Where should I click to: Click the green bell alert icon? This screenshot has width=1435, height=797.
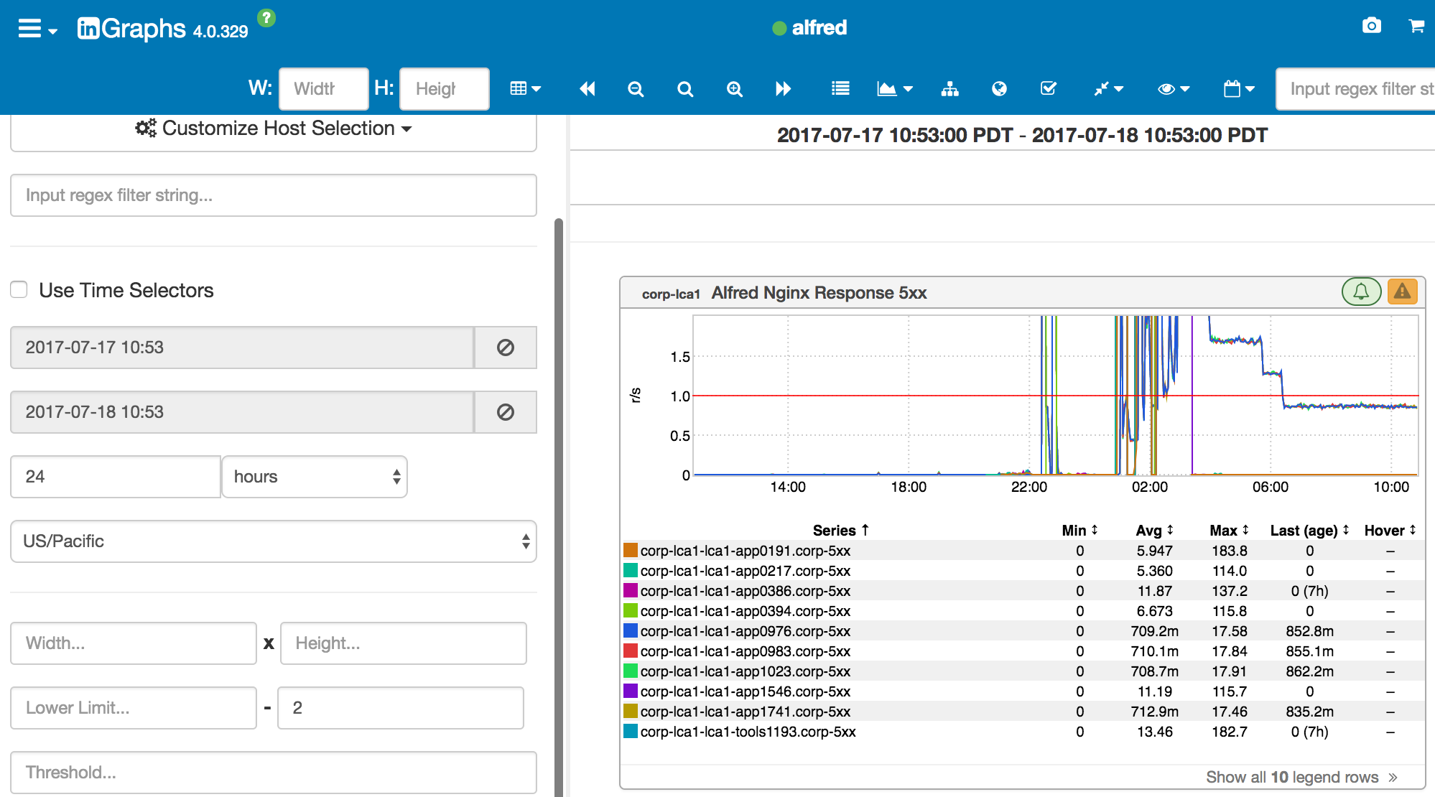point(1360,292)
